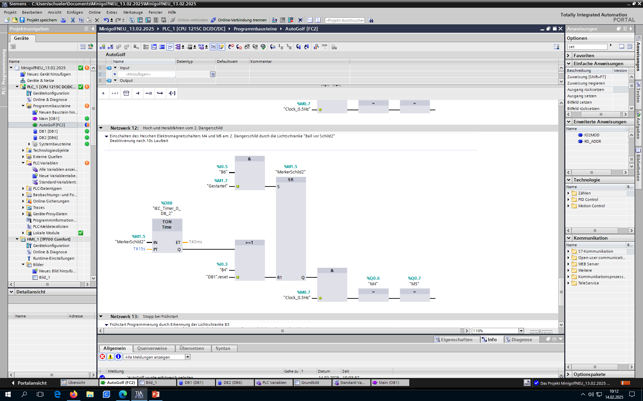Toggle the error messages filter button
643x401 pixels.
[102, 357]
